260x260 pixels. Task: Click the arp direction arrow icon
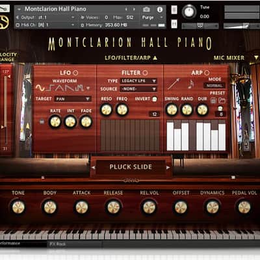click(x=174, y=84)
